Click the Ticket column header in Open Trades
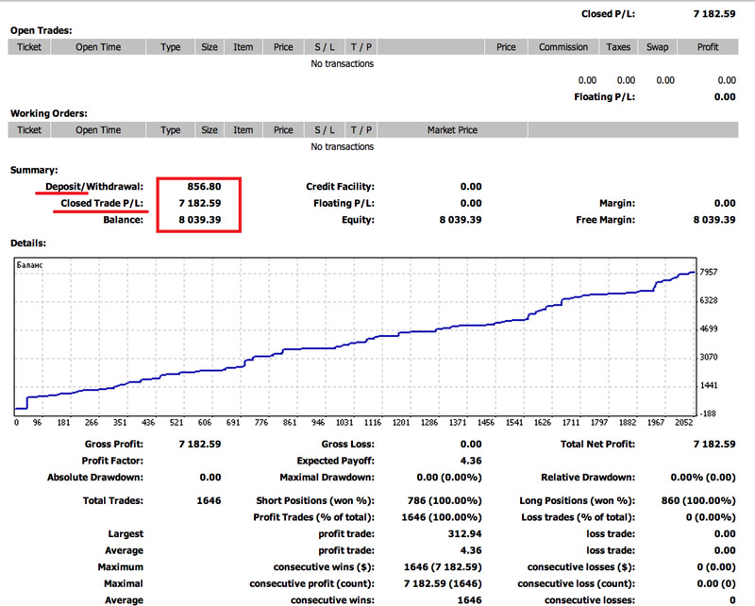 point(29,47)
